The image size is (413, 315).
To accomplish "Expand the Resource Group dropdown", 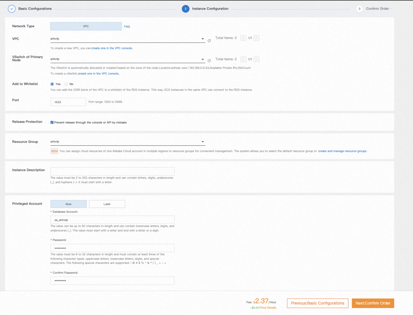I will click(128, 142).
